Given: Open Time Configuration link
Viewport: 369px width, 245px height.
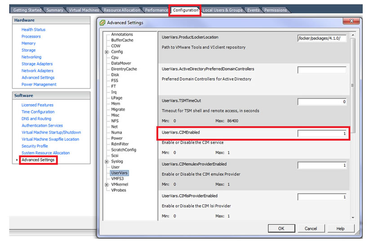Looking at the screenshot, I should [38, 112].
